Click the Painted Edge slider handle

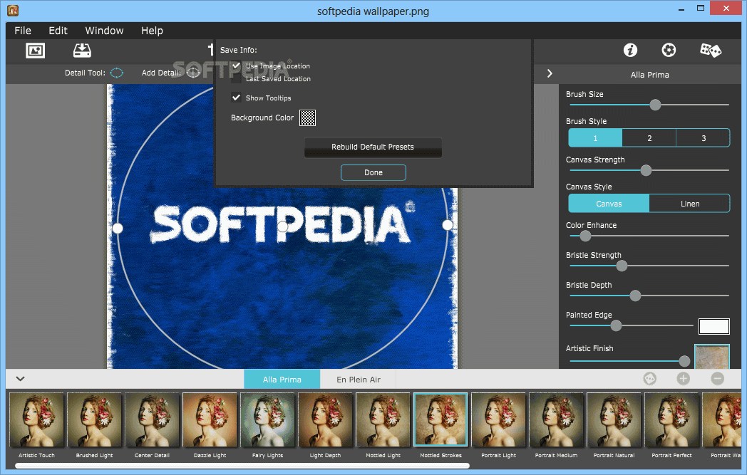click(x=616, y=325)
